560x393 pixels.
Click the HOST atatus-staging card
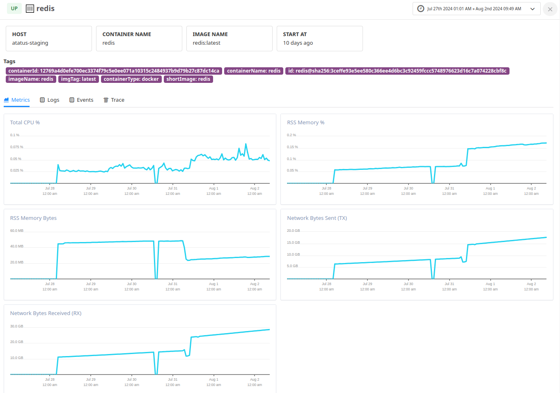pyautogui.click(x=49, y=39)
